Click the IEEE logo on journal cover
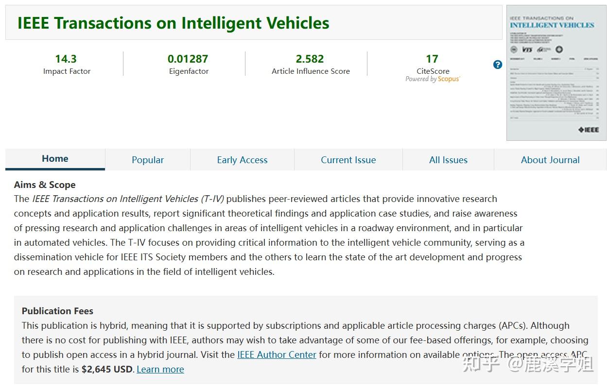Screen dimensions: 609x388 [588, 130]
